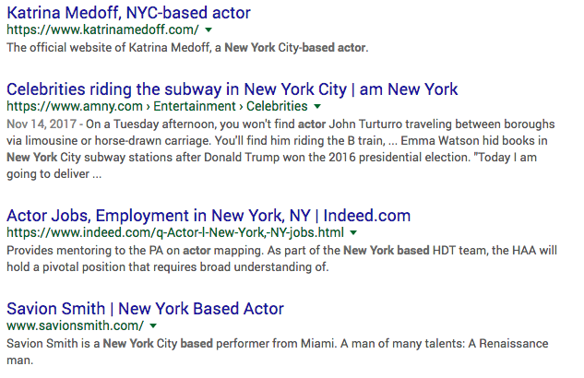Select the amny.com Entertainment Celebrities breadcrumb
The image size is (584, 378).
click(x=157, y=106)
